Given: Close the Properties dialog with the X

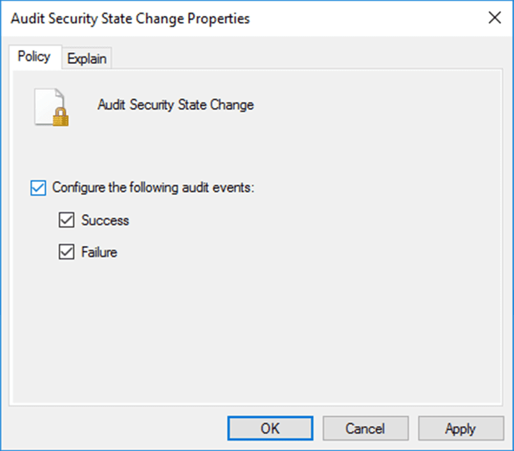Looking at the screenshot, I should point(494,19).
